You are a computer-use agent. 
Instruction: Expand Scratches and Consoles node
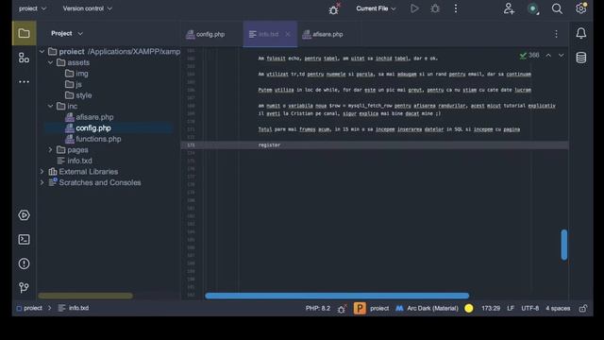42,182
